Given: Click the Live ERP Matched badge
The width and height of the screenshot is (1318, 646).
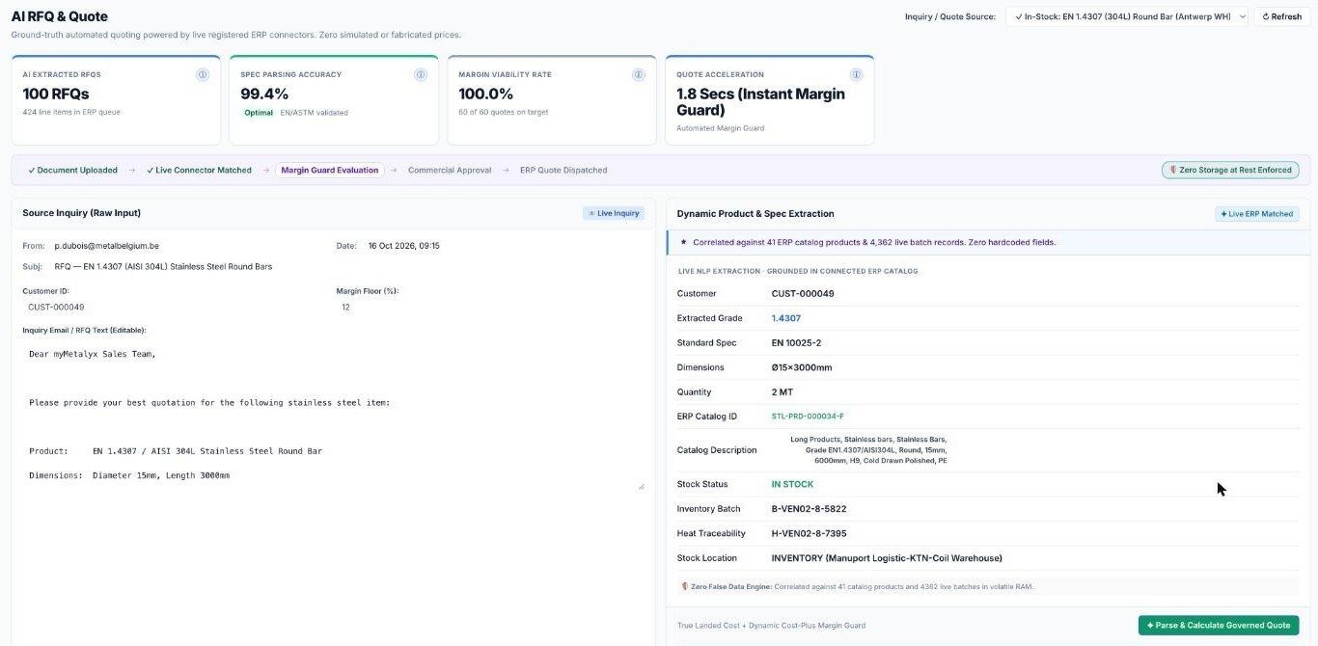Looking at the screenshot, I should [x=1257, y=214].
